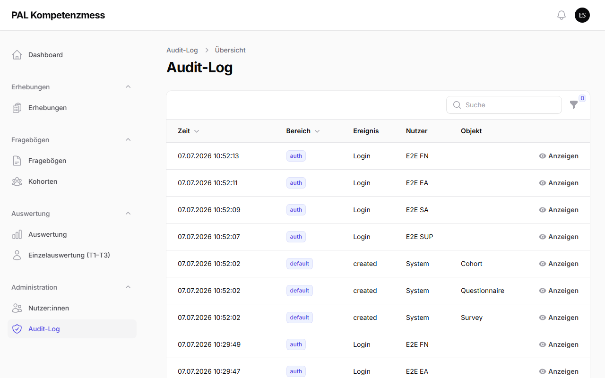Click the notifications bell icon

click(x=562, y=15)
